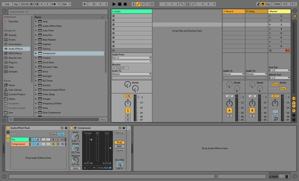The image size is (299, 181).
Task: Expand the Beat Repeat folder
Action: click(36, 40)
